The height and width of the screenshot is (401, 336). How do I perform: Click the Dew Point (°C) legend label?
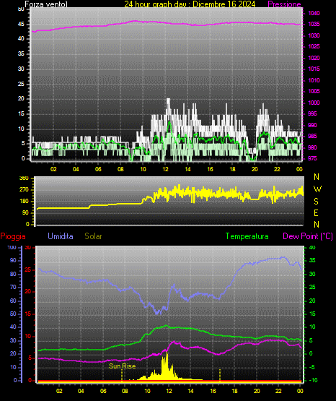pyautogui.click(x=308, y=236)
